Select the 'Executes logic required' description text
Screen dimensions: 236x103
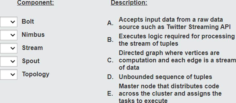click(x=177, y=40)
